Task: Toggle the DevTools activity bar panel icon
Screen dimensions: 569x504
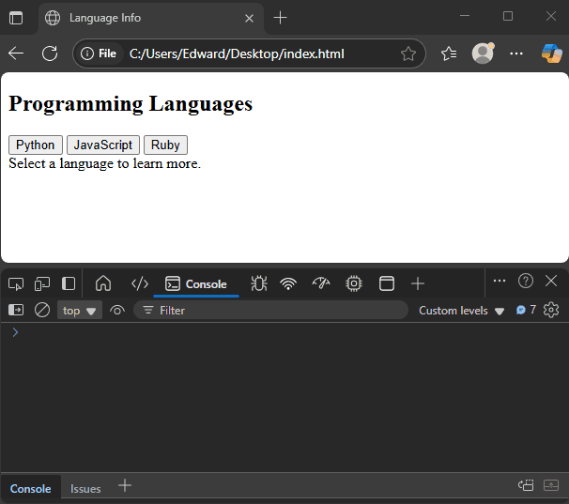Action: (69, 283)
